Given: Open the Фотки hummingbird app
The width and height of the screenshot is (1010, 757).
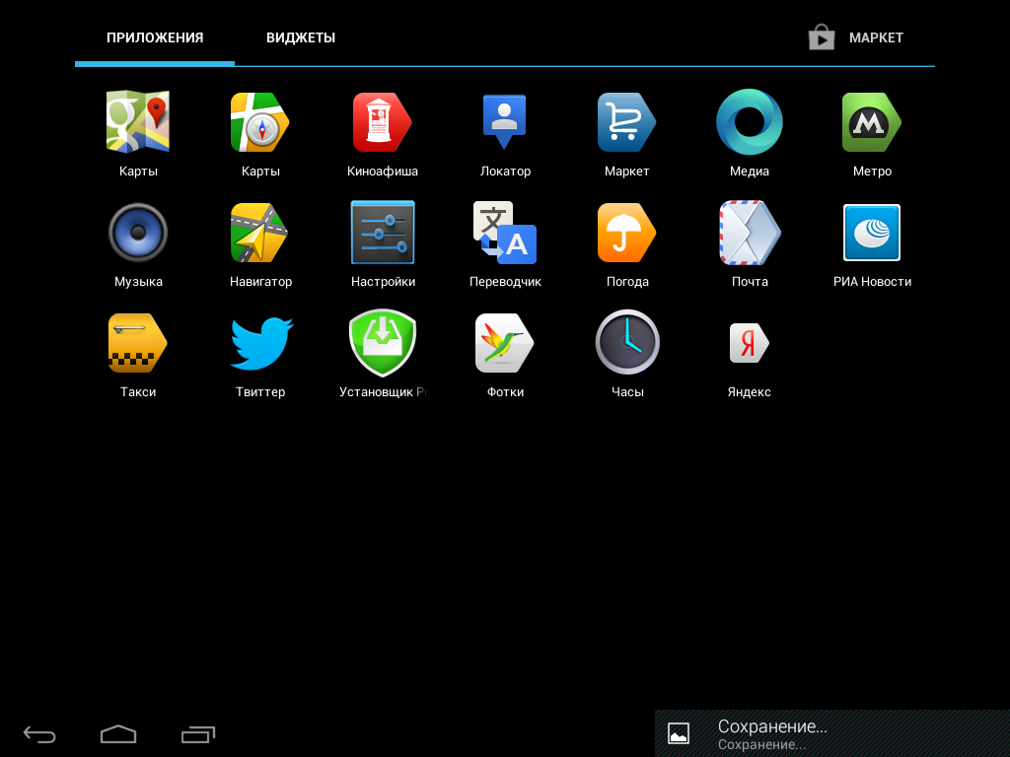Looking at the screenshot, I should click(x=504, y=342).
